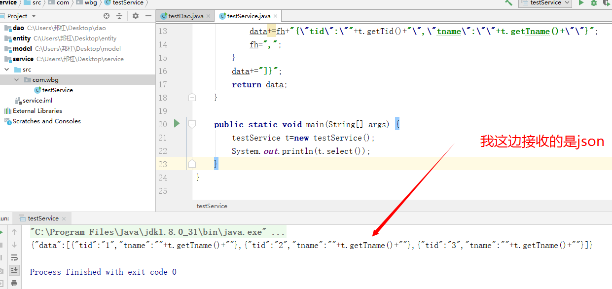Toggle soft-wrap in Run console

coord(14,257)
